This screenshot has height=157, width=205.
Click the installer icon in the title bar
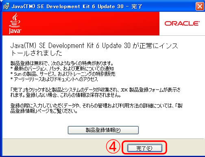click(7, 6)
